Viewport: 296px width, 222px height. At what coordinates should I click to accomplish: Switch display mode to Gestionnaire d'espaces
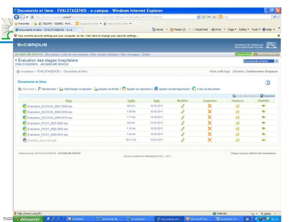click(x=262, y=71)
